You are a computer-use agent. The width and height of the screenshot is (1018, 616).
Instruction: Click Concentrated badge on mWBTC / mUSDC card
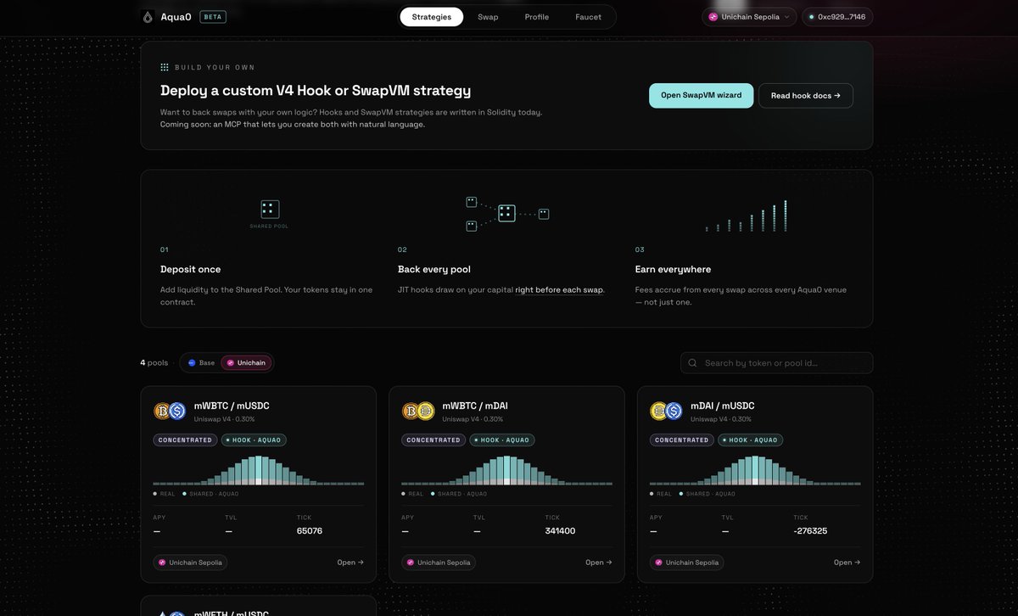tap(185, 440)
